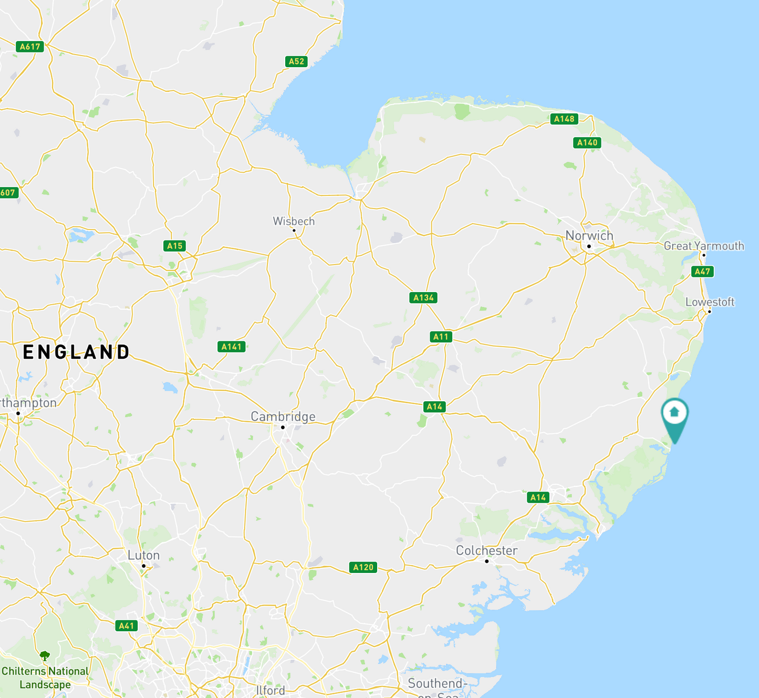759x698 pixels.
Task: Click the A41 road shield near Luton
Action: point(126,626)
